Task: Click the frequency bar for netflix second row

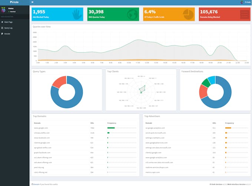Action: tap(109, 133)
